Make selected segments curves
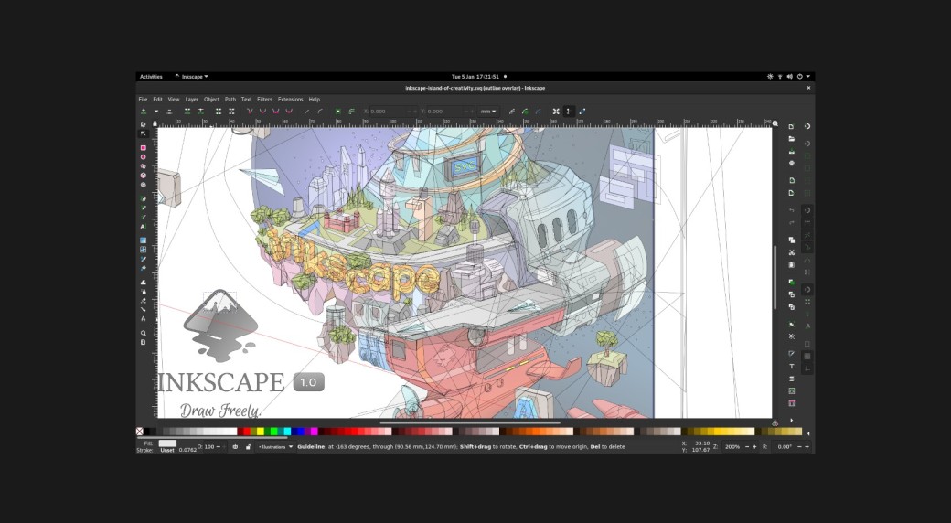The image size is (951, 523). 320,112
